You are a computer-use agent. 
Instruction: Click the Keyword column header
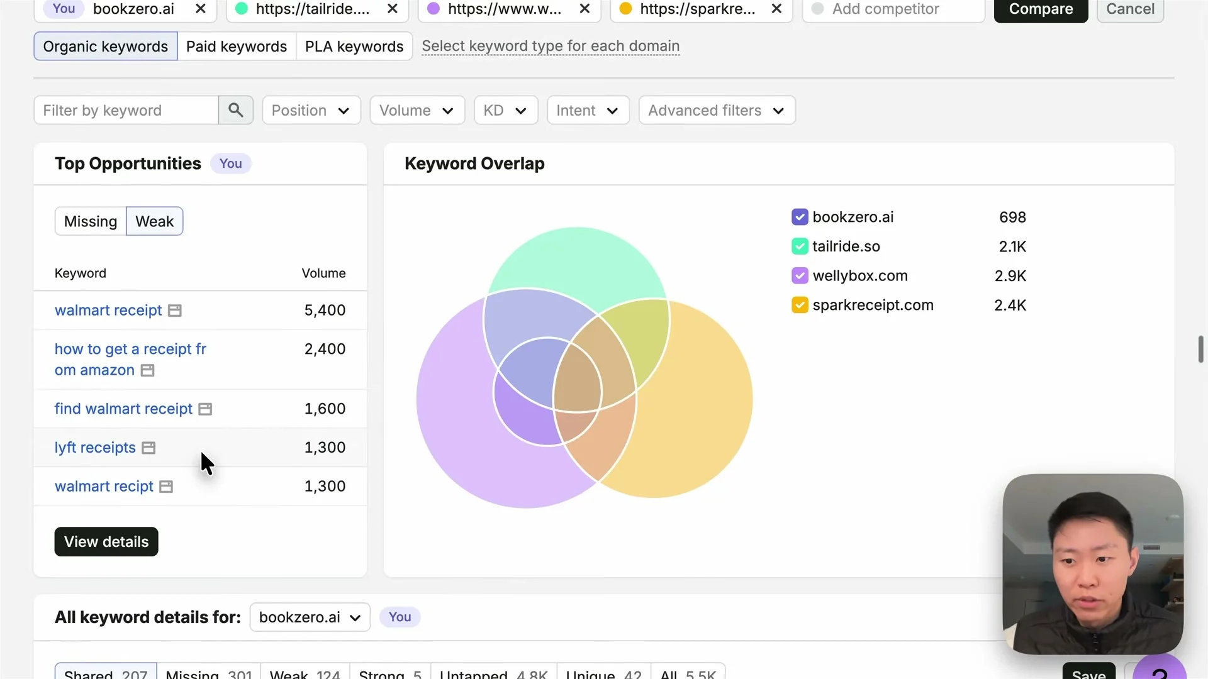[x=81, y=273]
